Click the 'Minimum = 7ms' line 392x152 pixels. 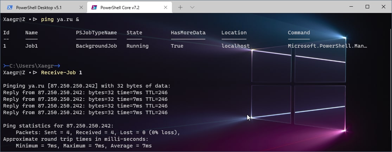(84, 146)
